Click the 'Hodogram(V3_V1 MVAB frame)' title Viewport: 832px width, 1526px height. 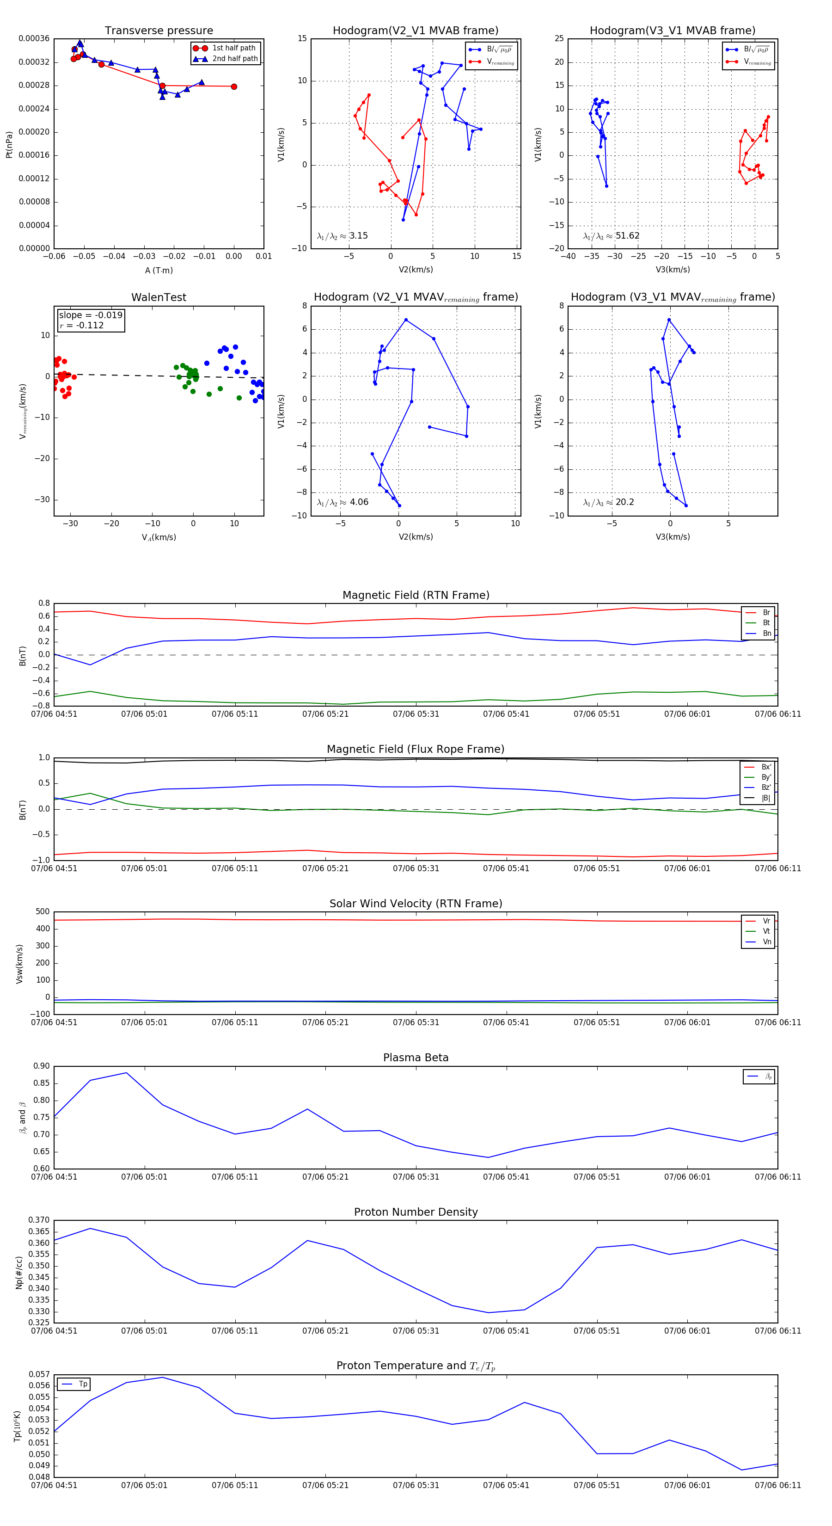click(673, 31)
